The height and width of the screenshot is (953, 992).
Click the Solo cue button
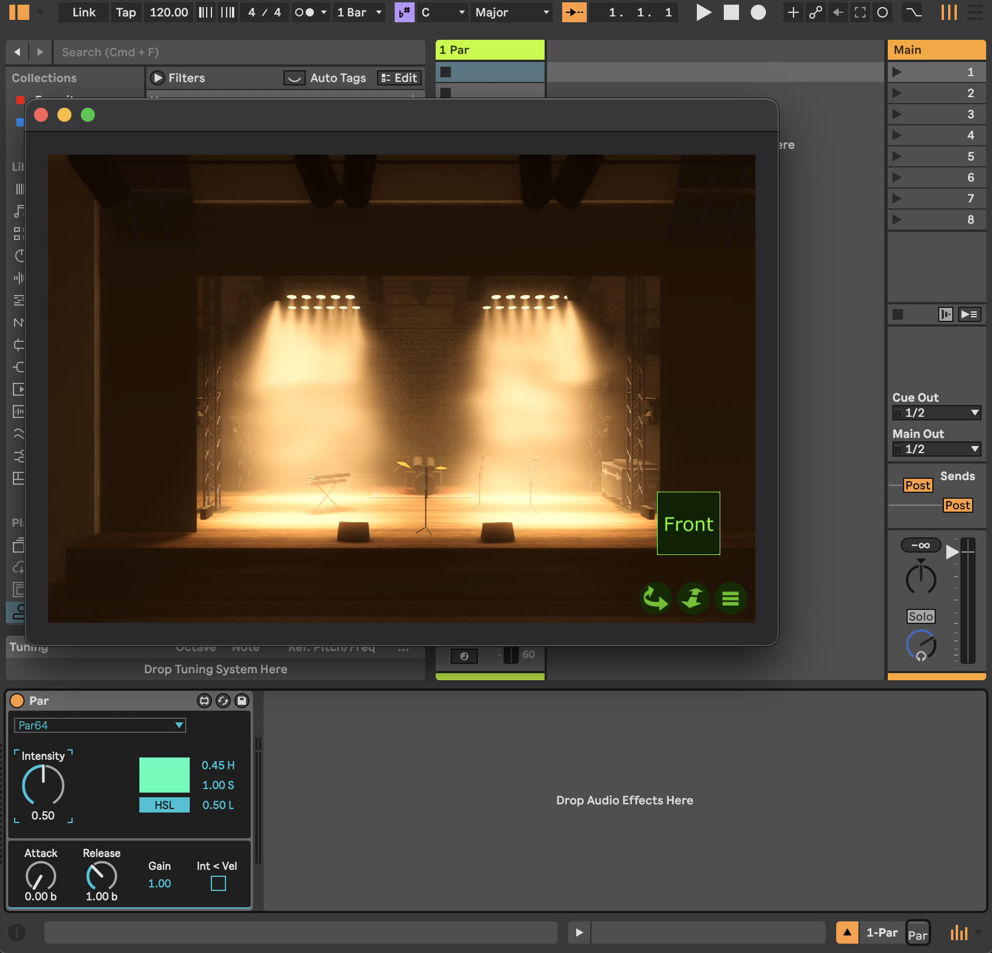pos(921,616)
